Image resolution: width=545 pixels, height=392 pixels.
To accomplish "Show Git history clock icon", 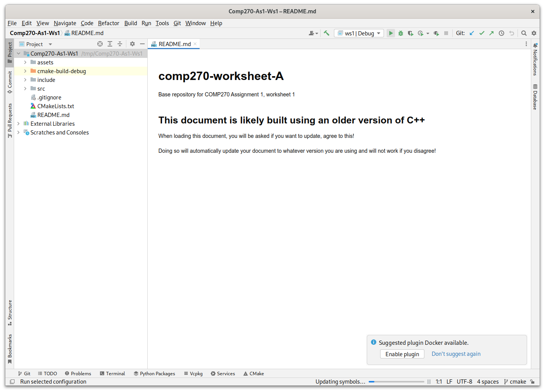I will [501, 33].
